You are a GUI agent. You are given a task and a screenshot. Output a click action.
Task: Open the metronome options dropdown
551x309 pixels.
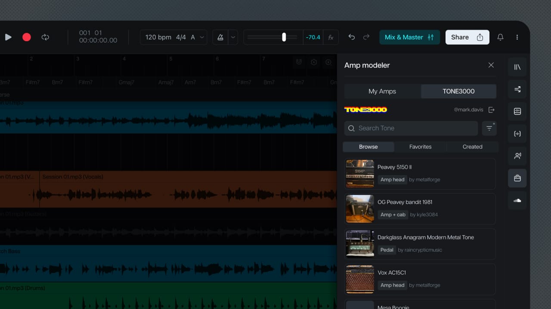(x=233, y=37)
